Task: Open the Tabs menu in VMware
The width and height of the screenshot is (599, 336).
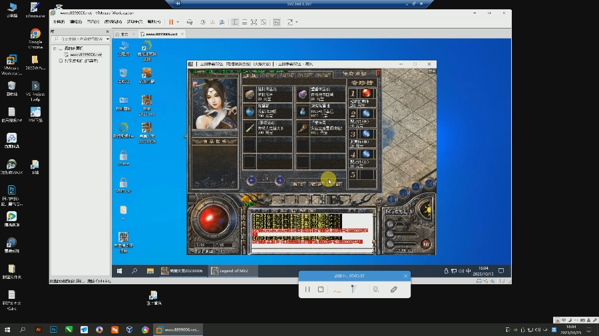Action: pyautogui.click(x=134, y=22)
